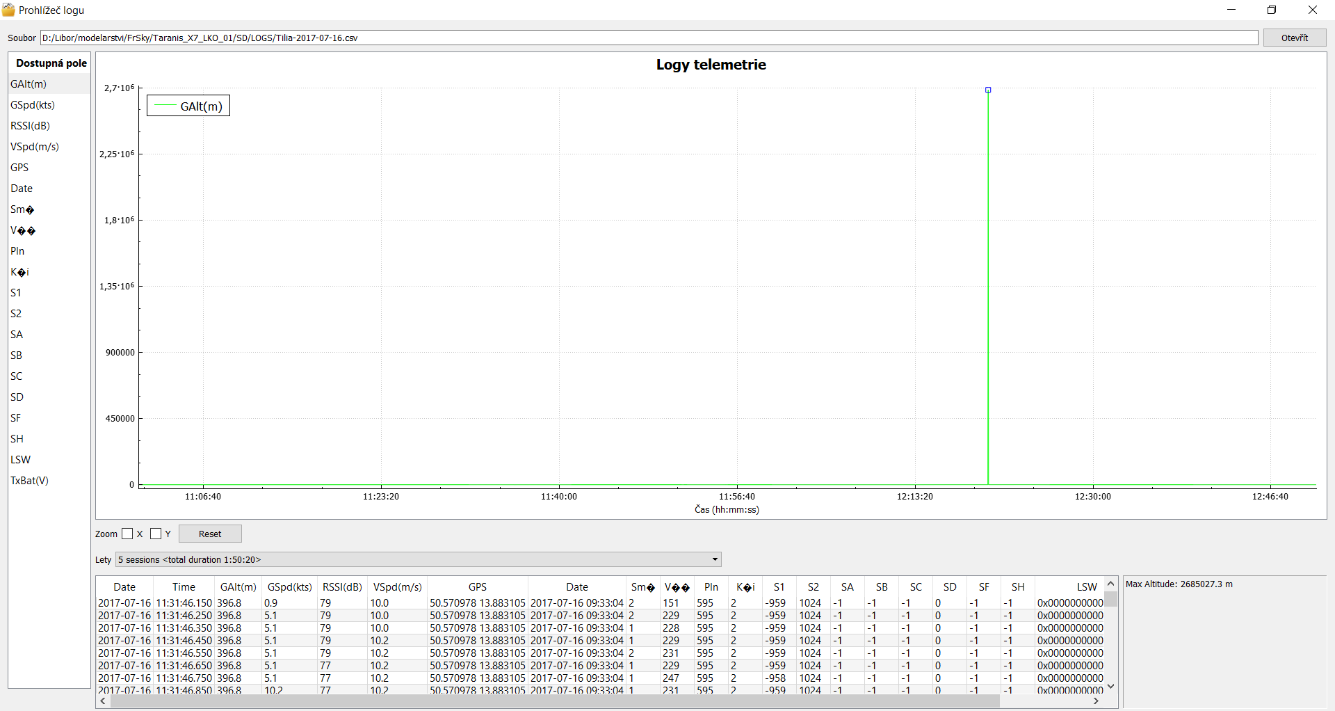
Task: Open the Lety sessions dropdown
Action: click(x=419, y=559)
